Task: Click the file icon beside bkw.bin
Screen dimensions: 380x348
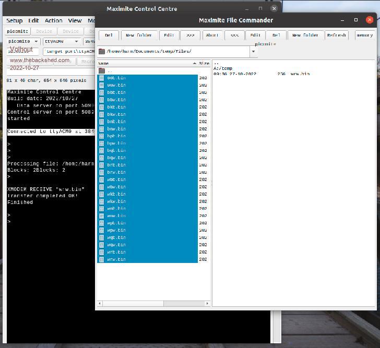Action: click(x=102, y=114)
